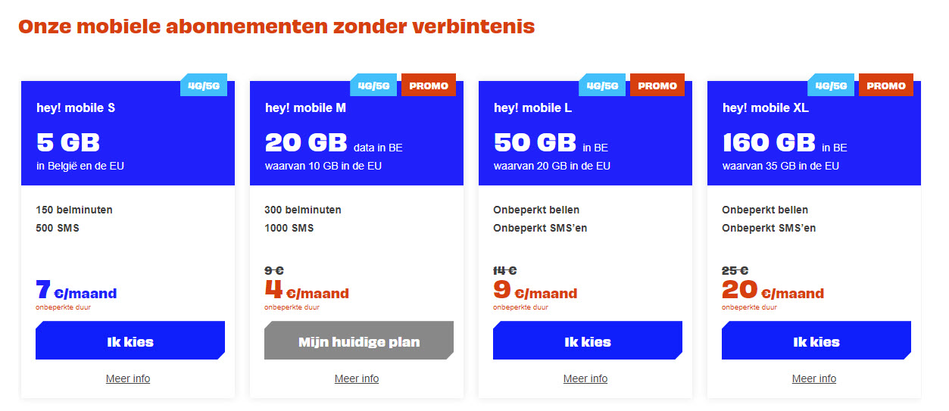Click the 160 GB data heading

coord(769,142)
